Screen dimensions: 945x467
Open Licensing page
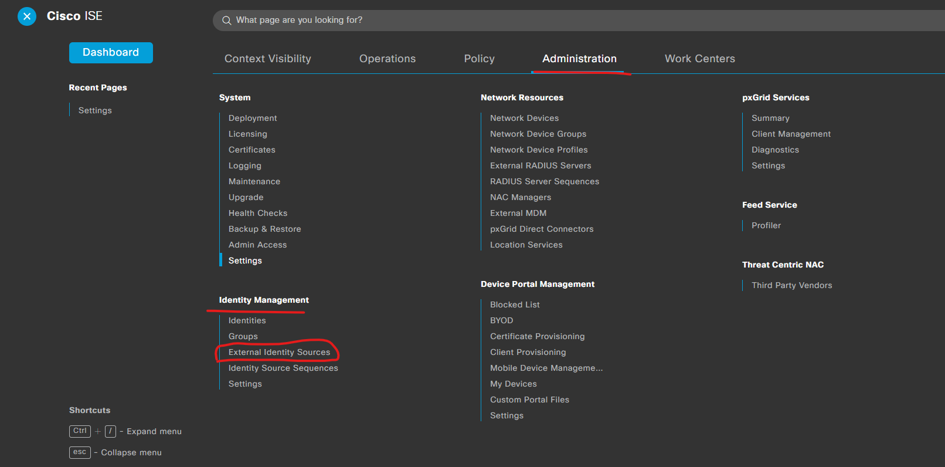248,134
